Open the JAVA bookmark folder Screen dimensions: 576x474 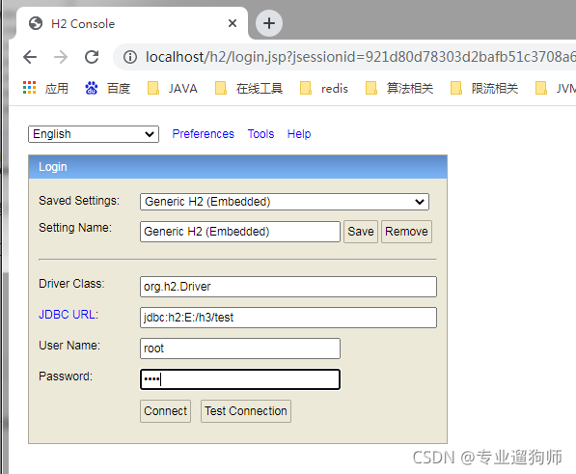172,88
